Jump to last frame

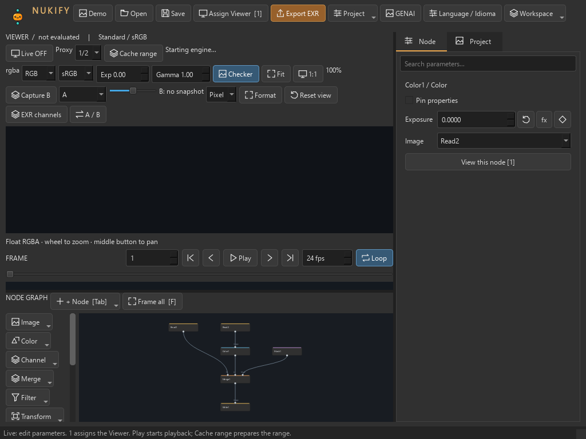[290, 258]
